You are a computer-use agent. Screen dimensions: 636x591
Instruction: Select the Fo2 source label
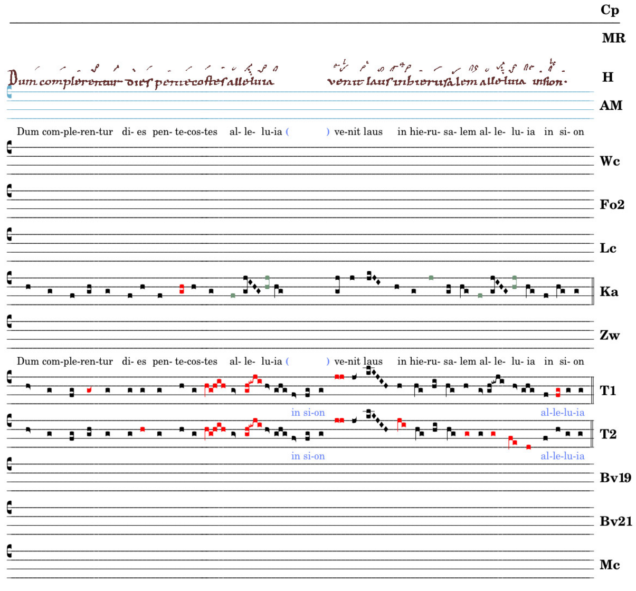(x=612, y=205)
